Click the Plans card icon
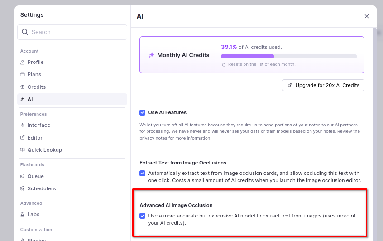383x241 pixels. [x=23, y=74]
